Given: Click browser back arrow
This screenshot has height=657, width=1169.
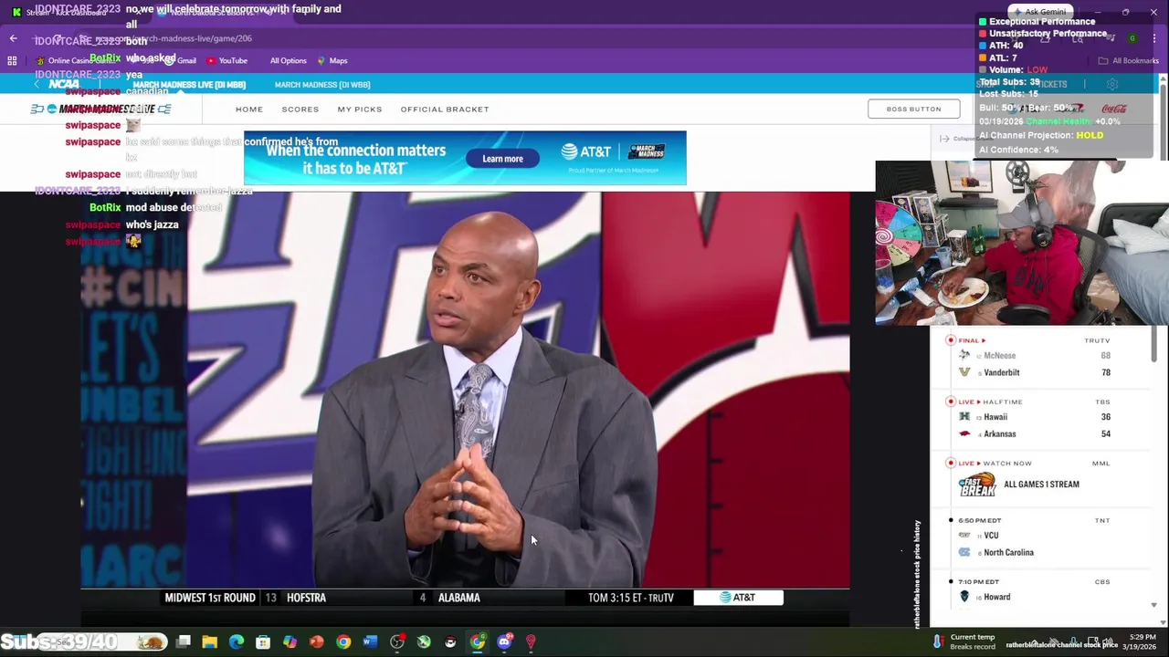Looking at the screenshot, I should [x=13, y=38].
